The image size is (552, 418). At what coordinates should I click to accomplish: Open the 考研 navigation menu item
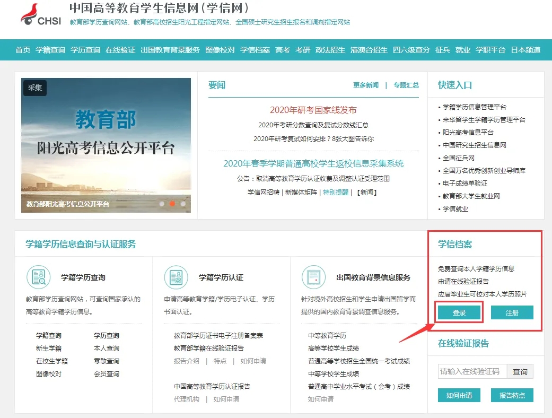[303, 50]
